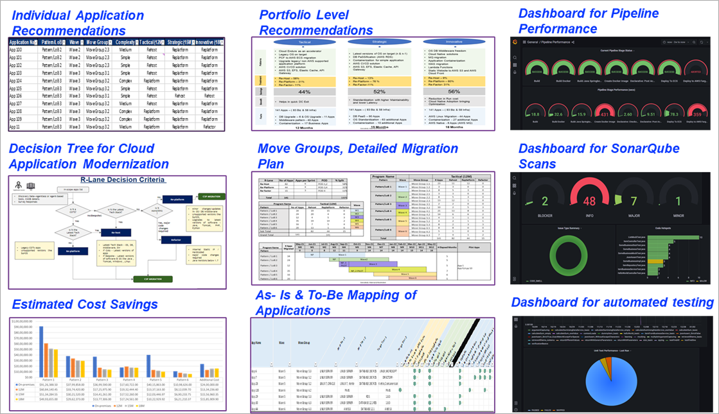Click the share icon next to Pipeline Performance title
Image resolution: width=719 pixels, height=414 pixels.
573,42
